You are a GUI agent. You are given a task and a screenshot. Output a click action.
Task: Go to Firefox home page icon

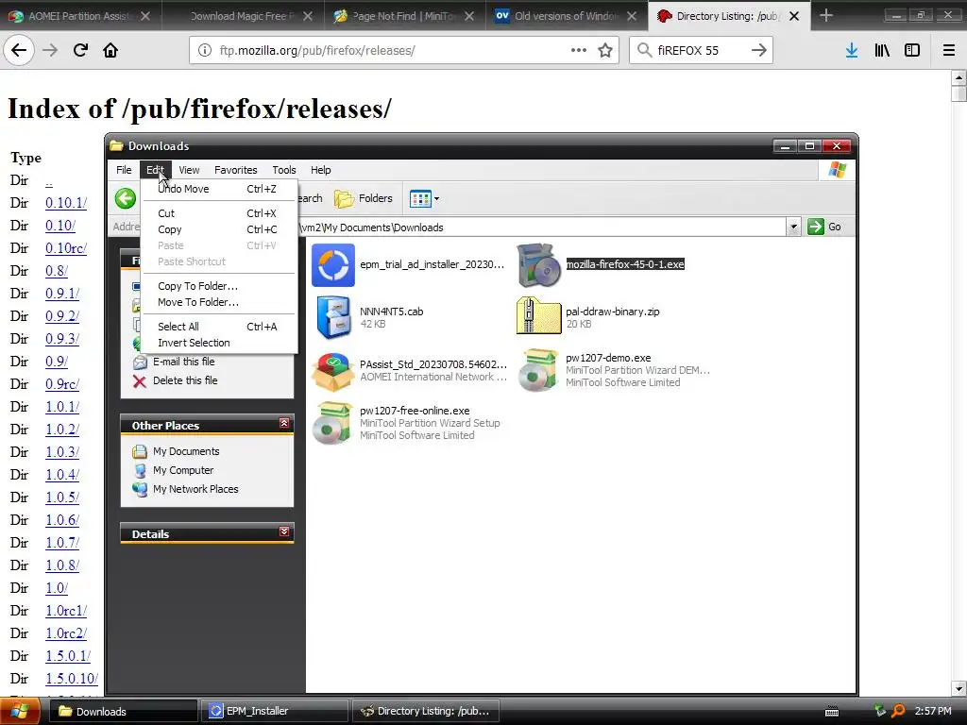pyautogui.click(x=110, y=51)
